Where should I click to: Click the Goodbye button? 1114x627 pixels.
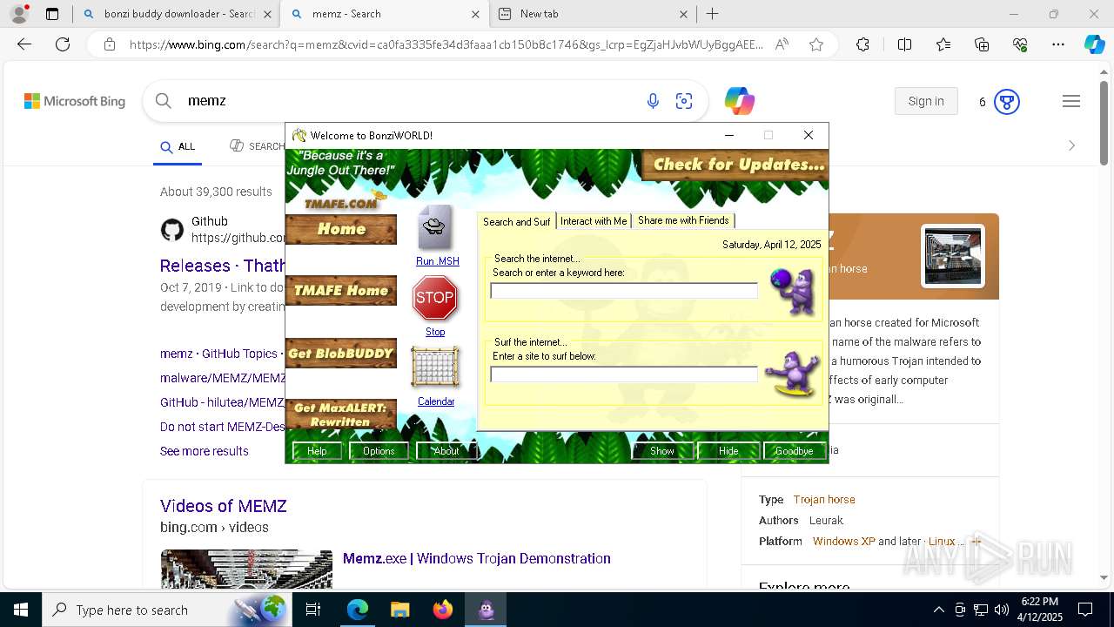coord(794,450)
